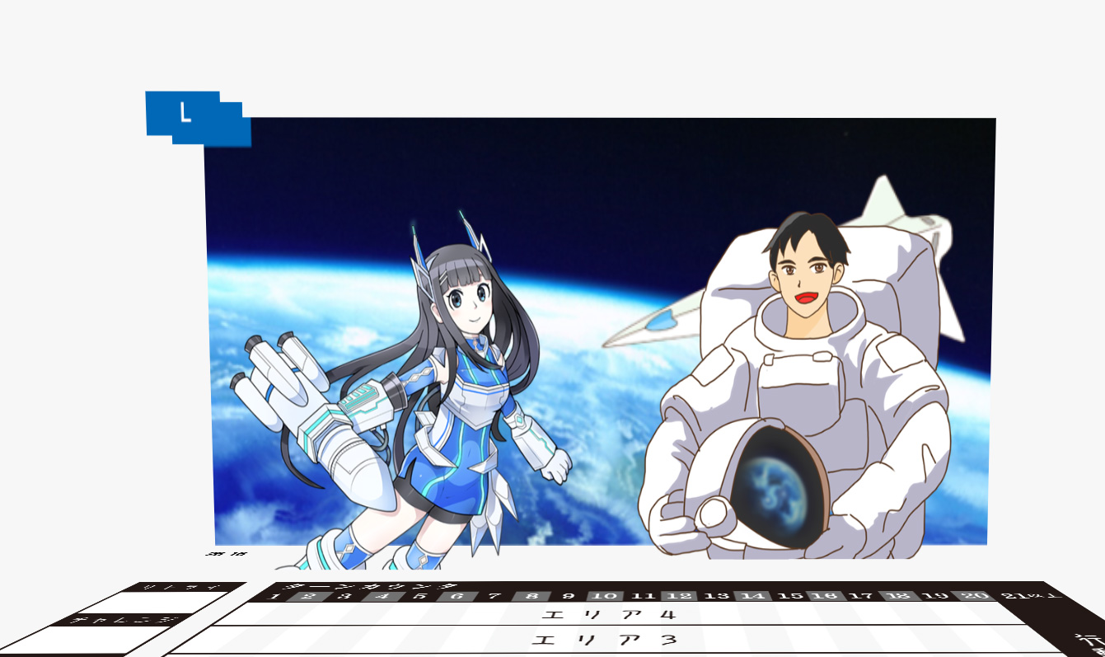Select turn counter cell 15
Screen dimensions: 1105x657
click(790, 596)
